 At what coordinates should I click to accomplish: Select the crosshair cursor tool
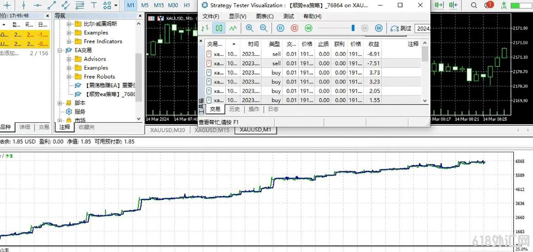point(7,5)
